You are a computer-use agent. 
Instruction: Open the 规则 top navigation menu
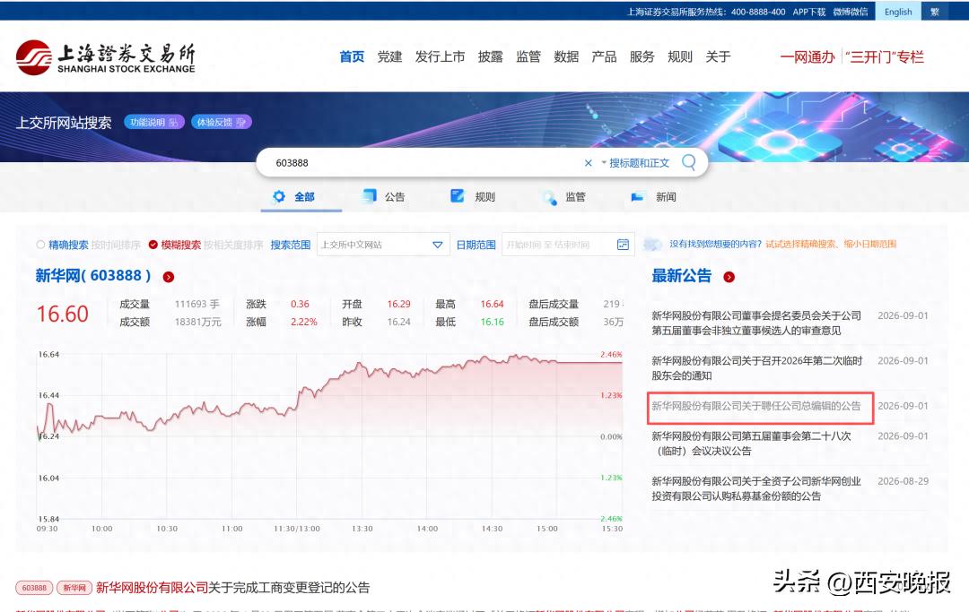coord(680,56)
